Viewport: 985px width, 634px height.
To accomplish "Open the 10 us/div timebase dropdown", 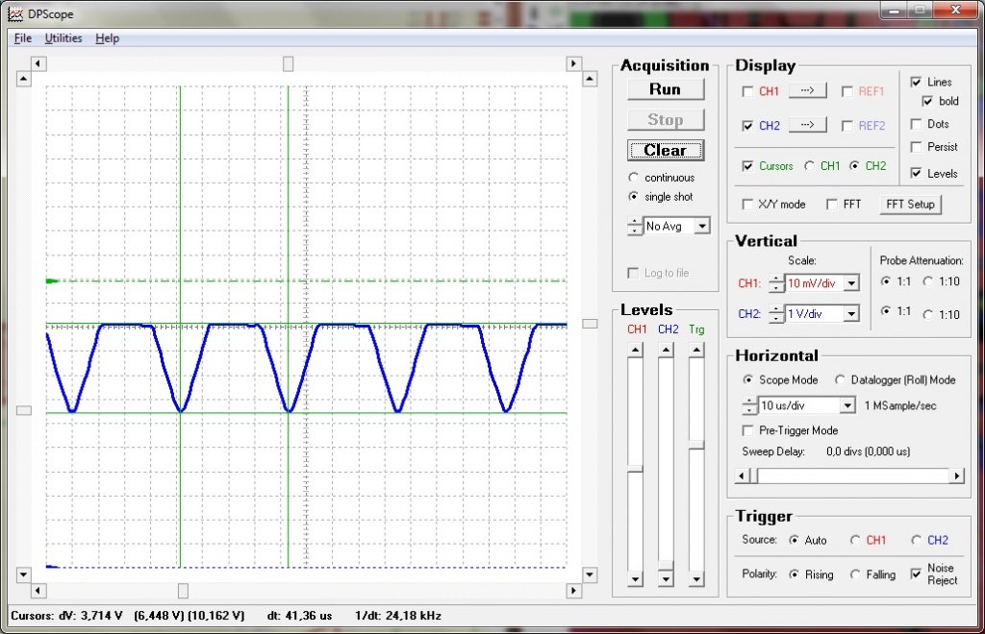I will point(847,405).
